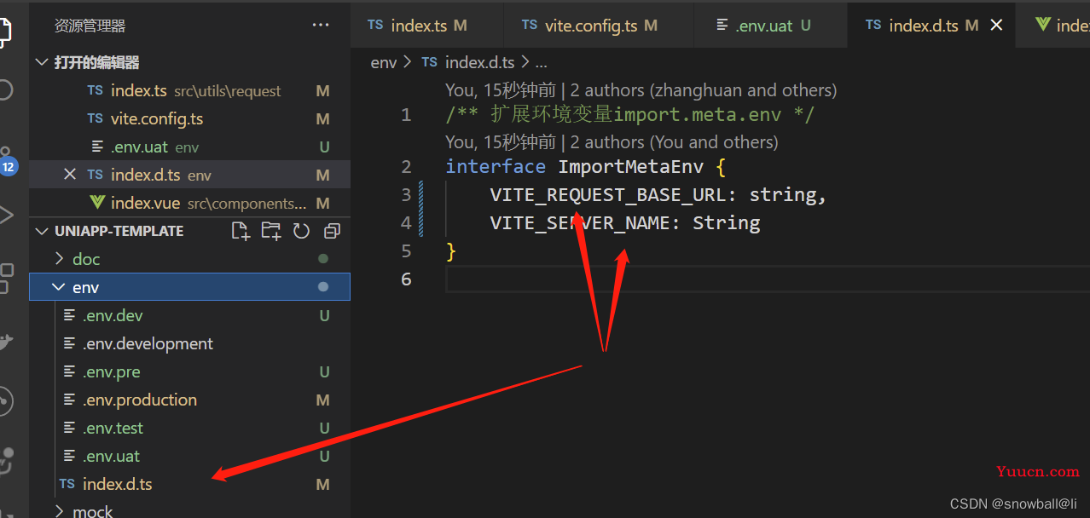Open .env.dev file in env folder
The height and width of the screenshot is (518, 1090).
tap(189, 315)
